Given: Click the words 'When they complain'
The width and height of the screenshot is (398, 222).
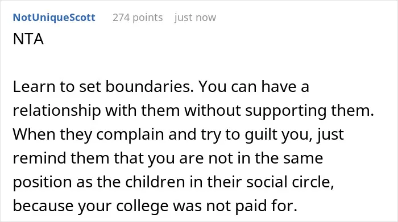Looking at the screenshot, I should click(x=88, y=135).
